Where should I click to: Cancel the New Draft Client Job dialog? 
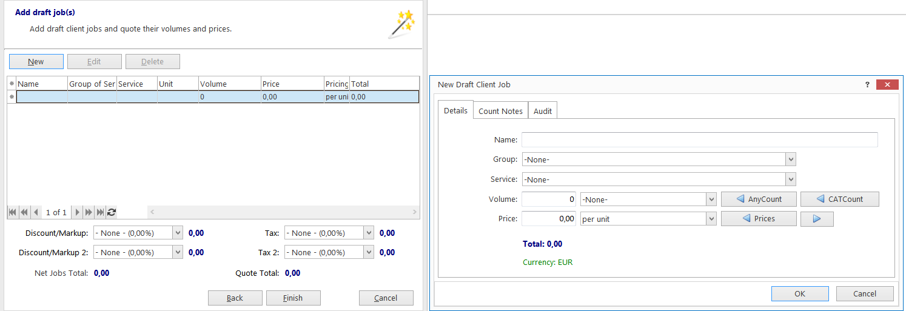tap(865, 293)
